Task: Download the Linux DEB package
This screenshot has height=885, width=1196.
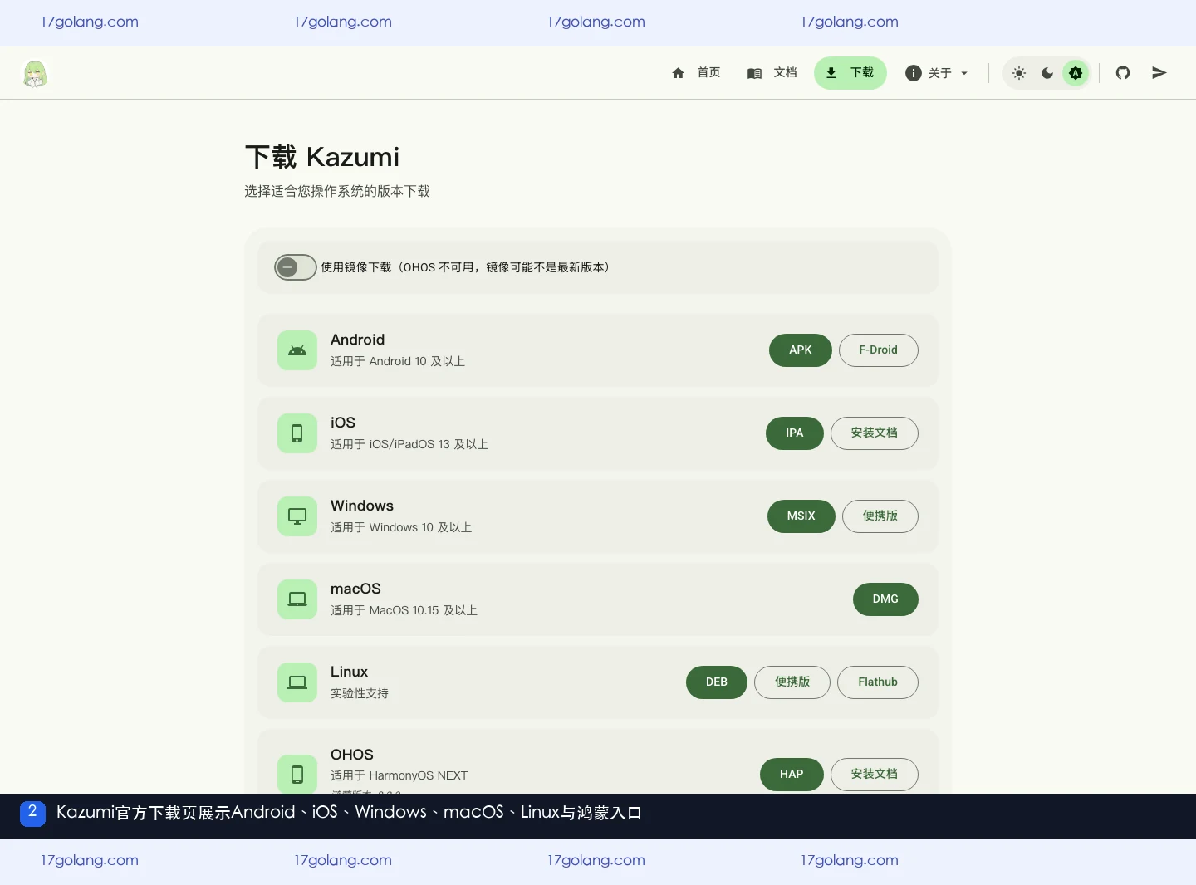Action: (717, 682)
